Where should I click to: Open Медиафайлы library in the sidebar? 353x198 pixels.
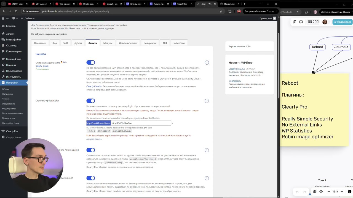[14, 40]
